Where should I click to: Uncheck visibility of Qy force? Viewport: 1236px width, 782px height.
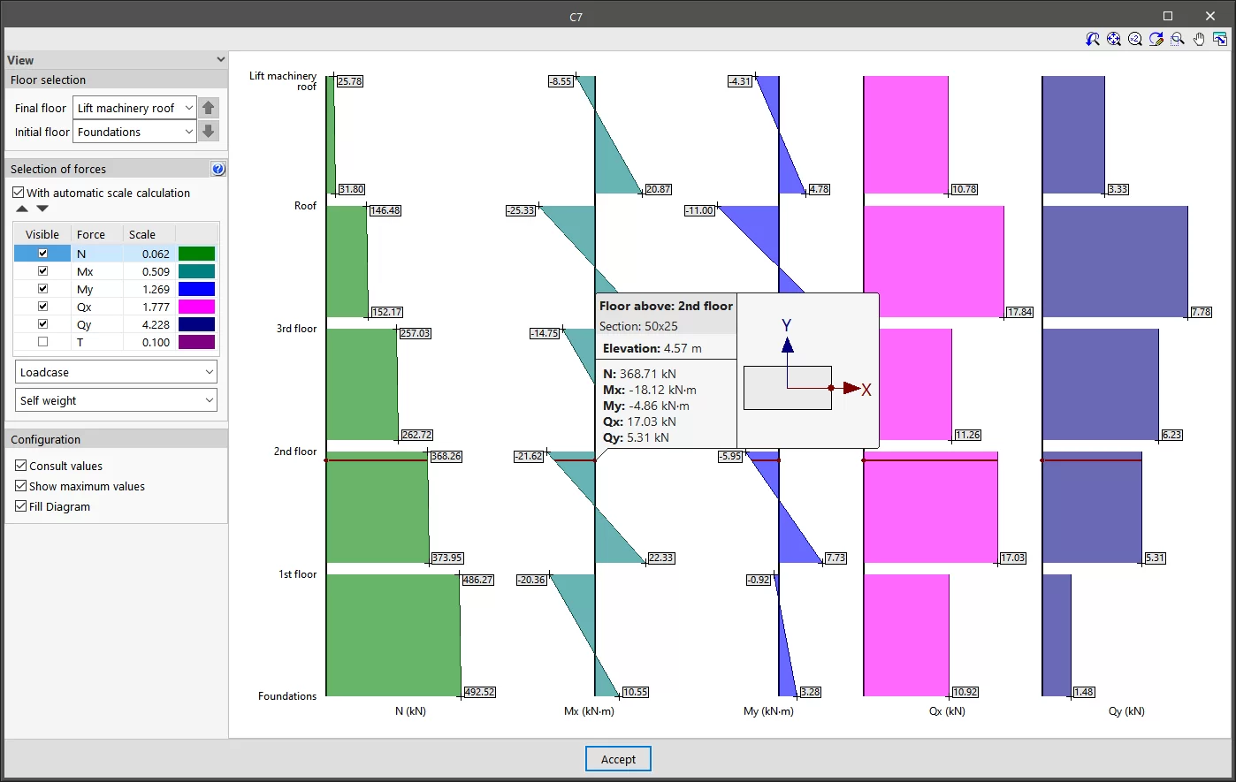(x=42, y=324)
